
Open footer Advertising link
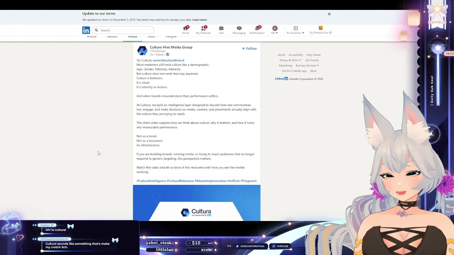pos(286,66)
